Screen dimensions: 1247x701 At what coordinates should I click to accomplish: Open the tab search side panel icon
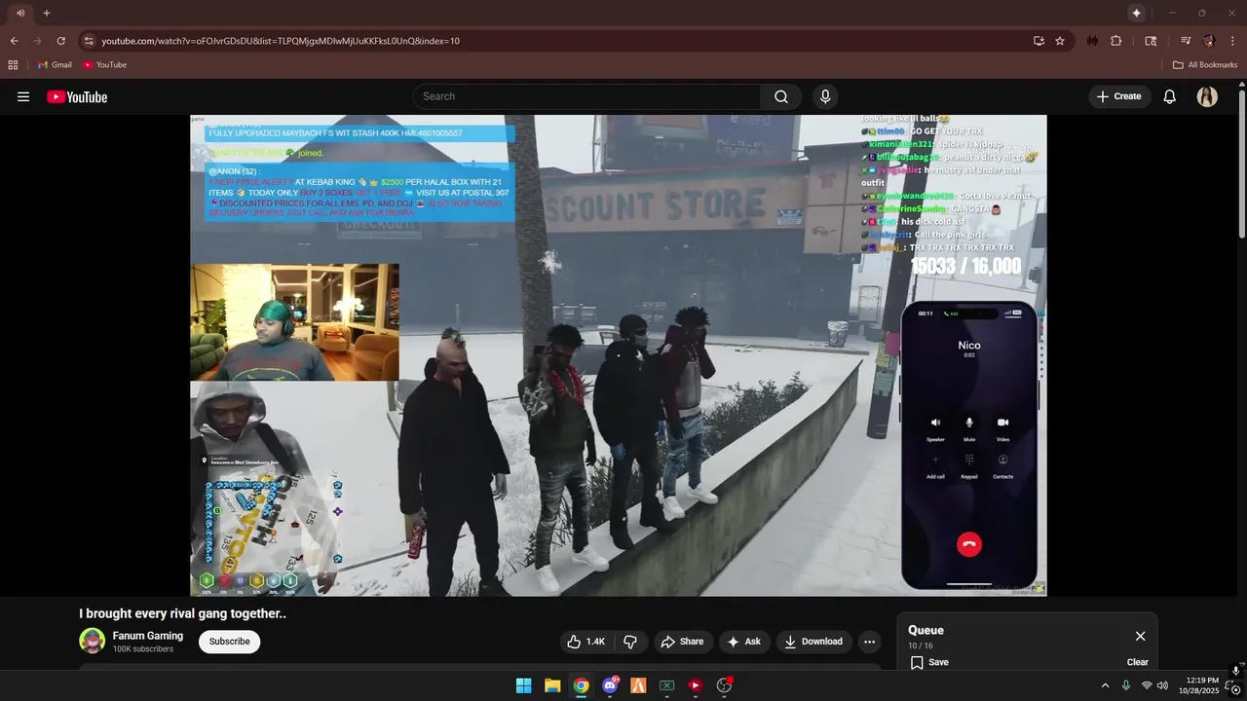1151,41
